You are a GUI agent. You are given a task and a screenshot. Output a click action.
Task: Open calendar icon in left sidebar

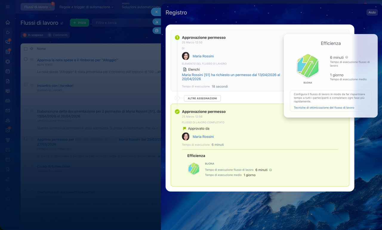tap(8, 71)
